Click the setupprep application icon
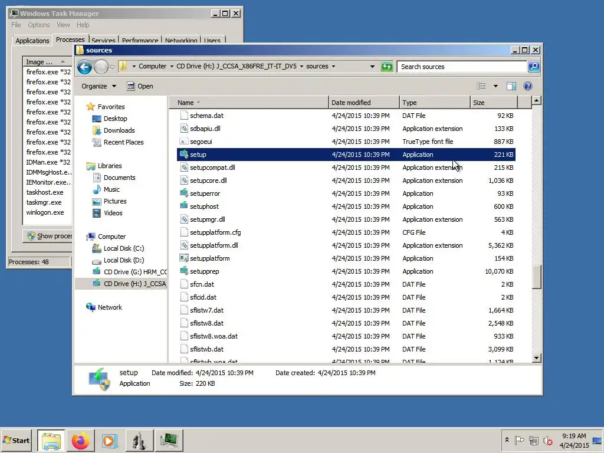This screenshot has height=453, width=604. coord(184,271)
